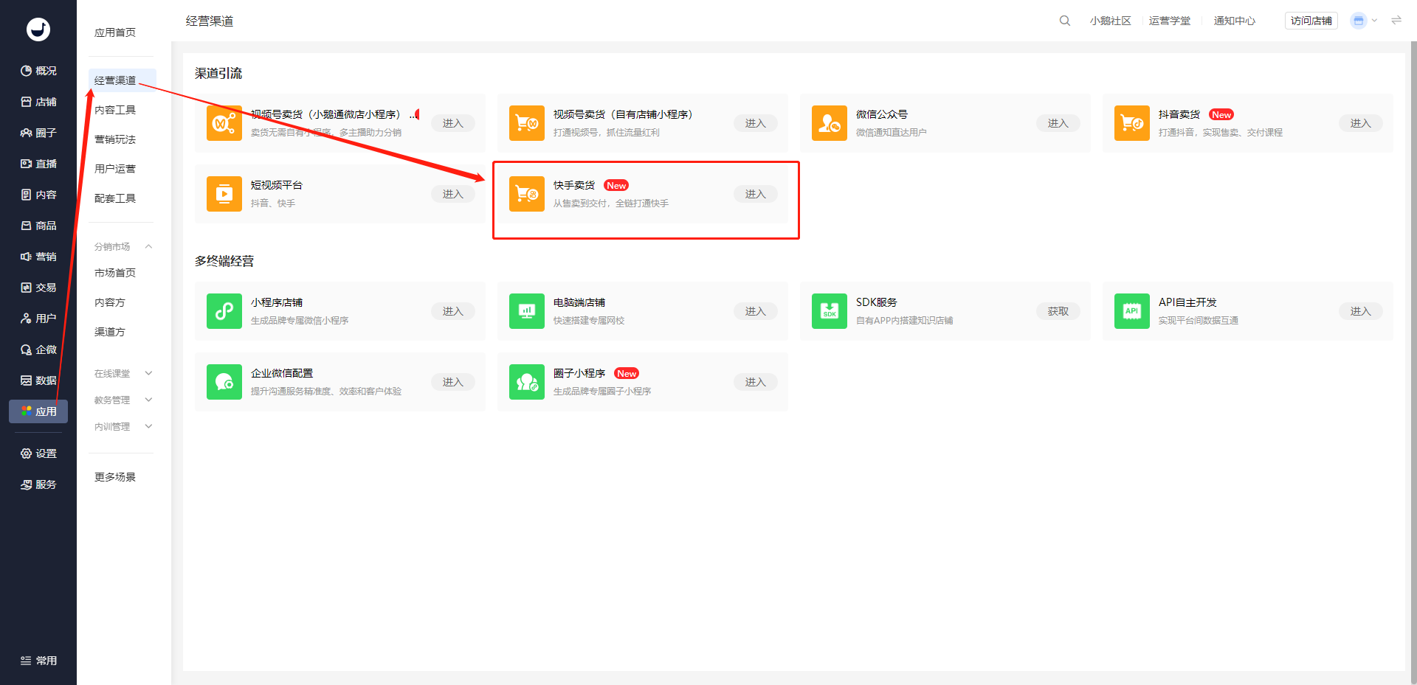The image size is (1417, 685).
Task: Open the API自主开发 icon
Action: 1132,311
